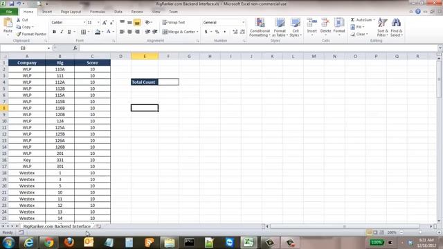The height and width of the screenshot is (249, 443).
Task: Click Increase Indent icon
Action: tap(155, 32)
